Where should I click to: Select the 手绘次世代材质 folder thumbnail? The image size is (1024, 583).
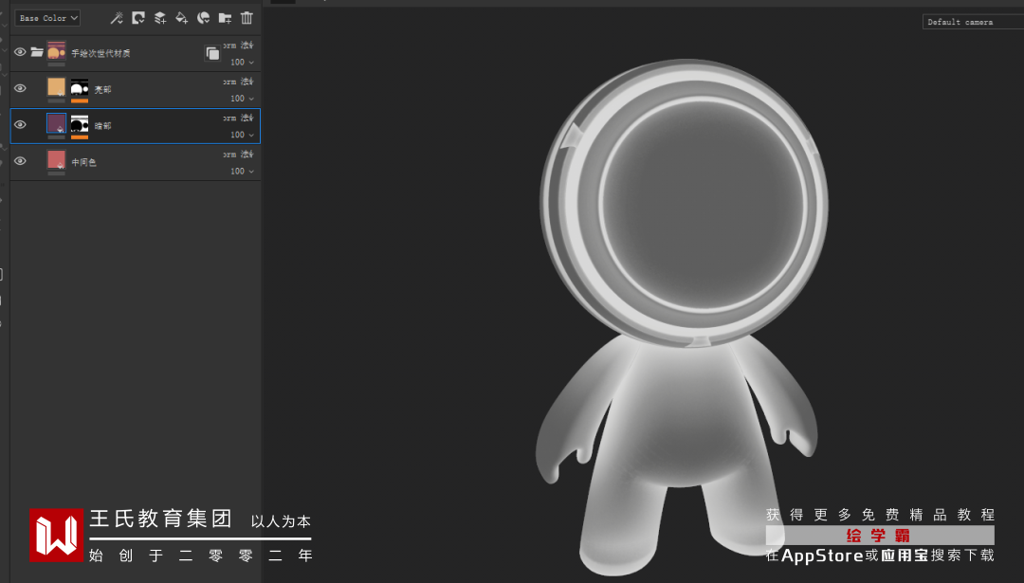point(56,51)
